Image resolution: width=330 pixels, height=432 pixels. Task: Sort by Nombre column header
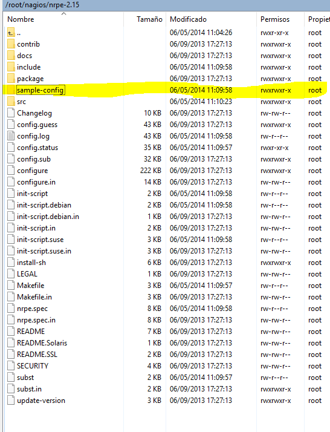(x=21, y=19)
